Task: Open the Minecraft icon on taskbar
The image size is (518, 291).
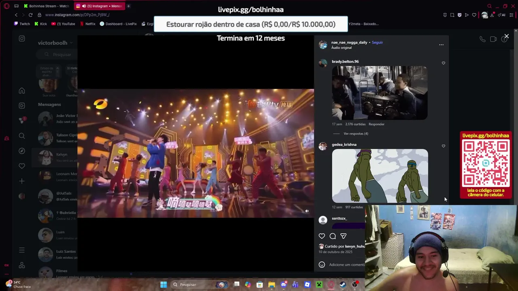Action: [319, 285]
